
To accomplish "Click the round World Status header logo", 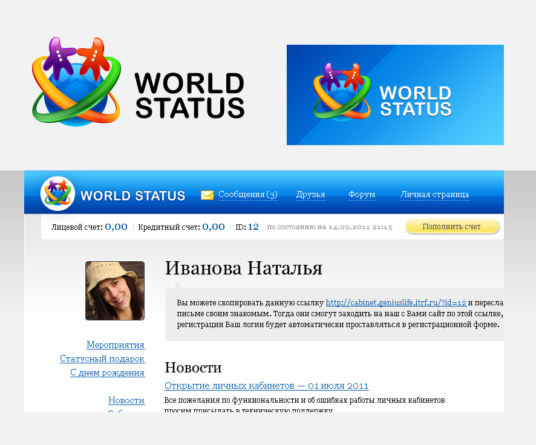I will [57, 193].
